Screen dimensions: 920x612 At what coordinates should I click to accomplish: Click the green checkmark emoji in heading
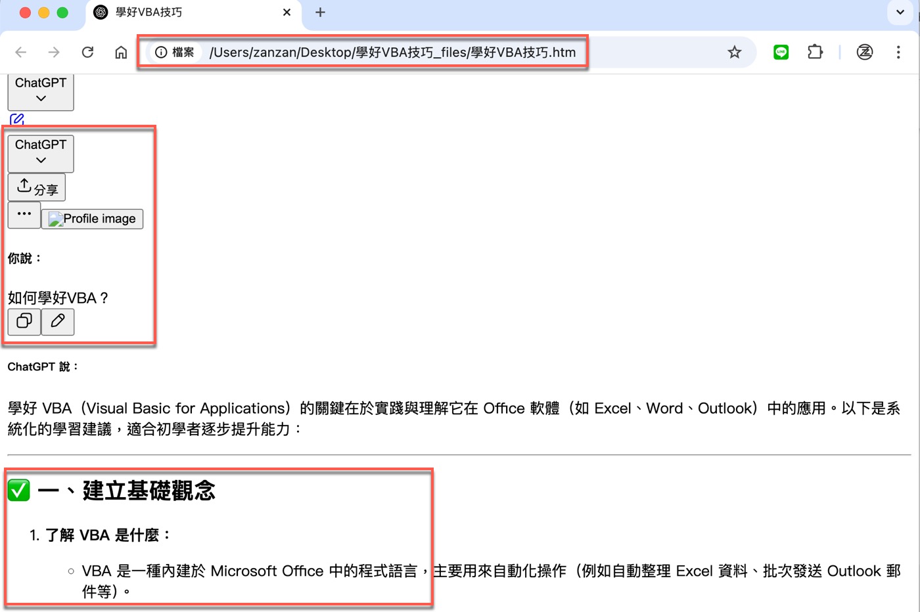tap(19, 491)
